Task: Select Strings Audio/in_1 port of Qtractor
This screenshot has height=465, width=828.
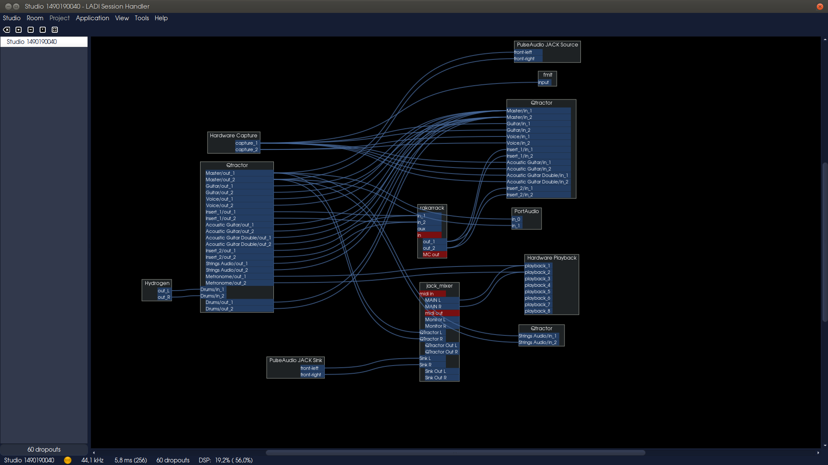Action: click(539, 336)
